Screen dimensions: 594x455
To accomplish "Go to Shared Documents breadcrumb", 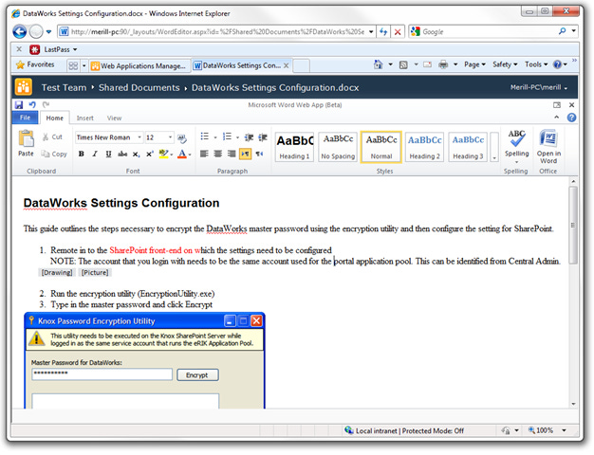I will [139, 88].
